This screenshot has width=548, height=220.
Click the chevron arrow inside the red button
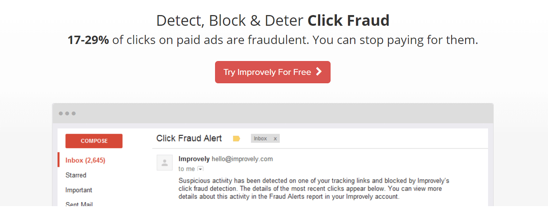[318, 72]
